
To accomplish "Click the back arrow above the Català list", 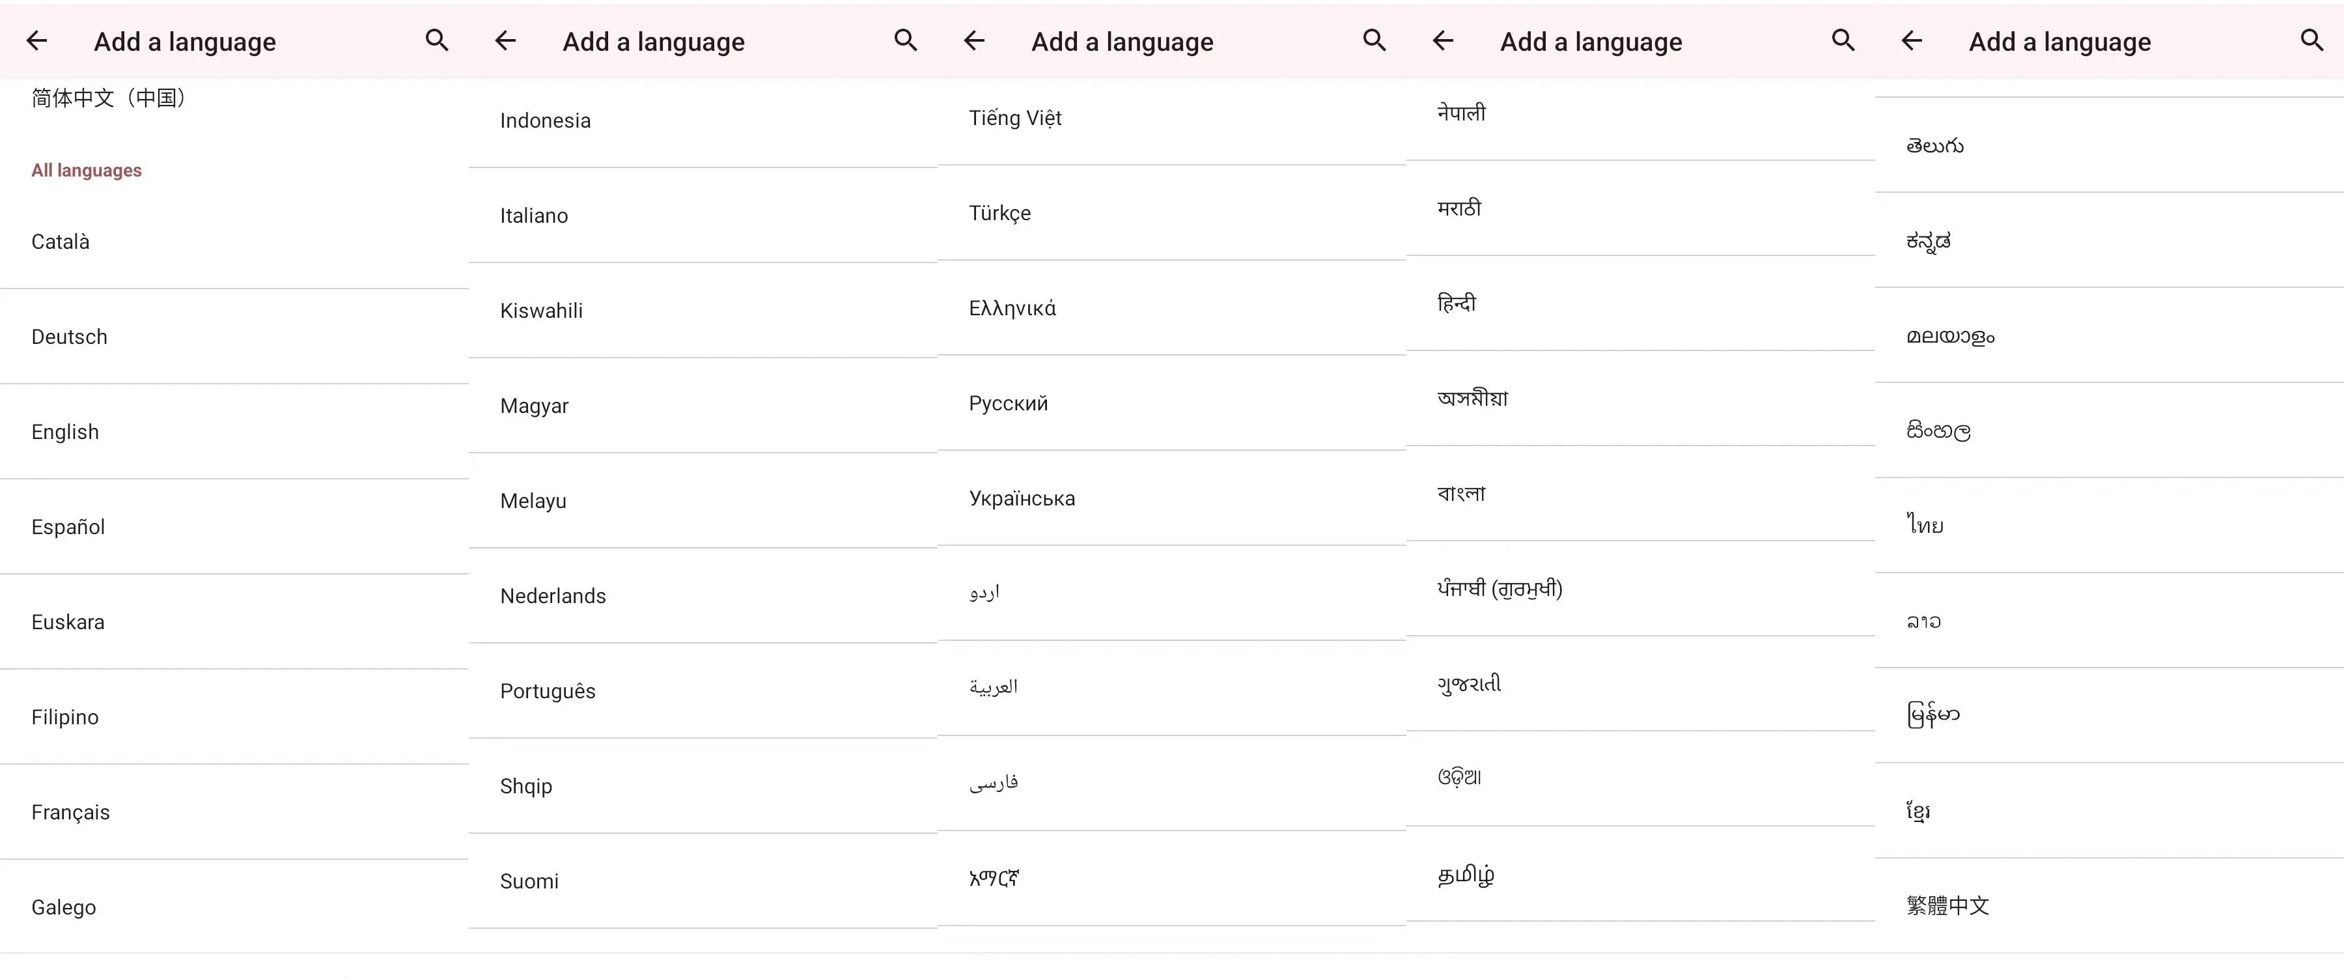I will coord(36,40).
